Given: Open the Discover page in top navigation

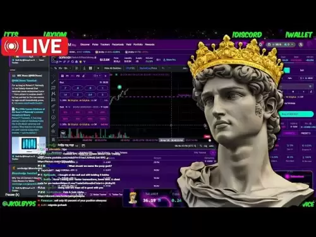Looking at the screenshot, I should point(85,44).
